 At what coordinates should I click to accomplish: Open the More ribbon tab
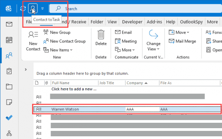pyautogui.click(x=212, y=22)
